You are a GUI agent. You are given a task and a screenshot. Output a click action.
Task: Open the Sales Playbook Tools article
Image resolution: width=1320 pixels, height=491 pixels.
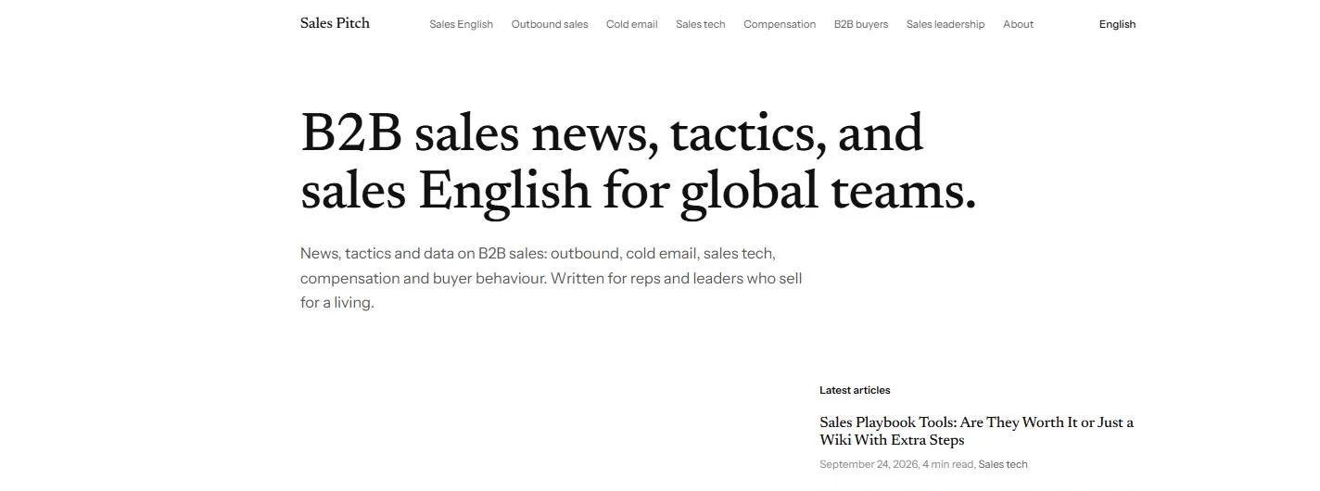pos(976,431)
